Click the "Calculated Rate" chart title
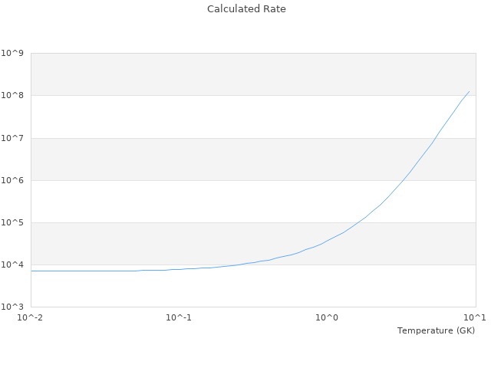 [x=246, y=9]
